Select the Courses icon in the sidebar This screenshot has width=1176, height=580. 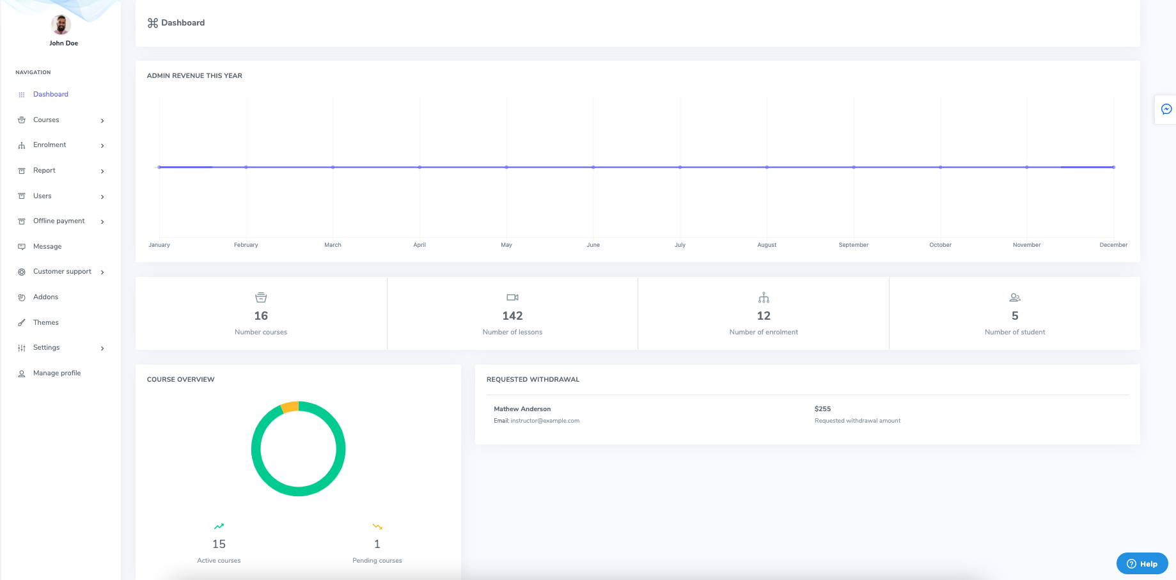pyautogui.click(x=22, y=120)
